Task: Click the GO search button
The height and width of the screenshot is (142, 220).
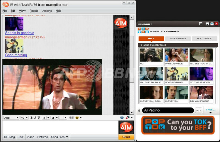Action: click(x=199, y=111)
